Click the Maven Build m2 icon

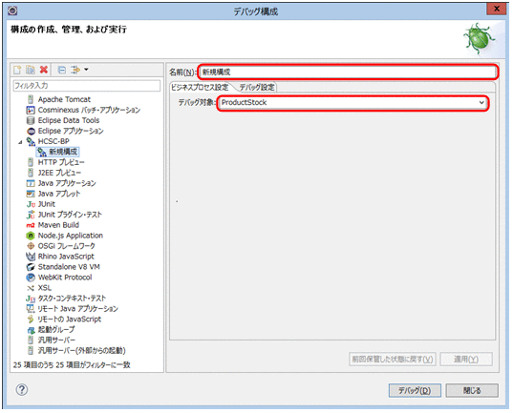pos(31,225)
